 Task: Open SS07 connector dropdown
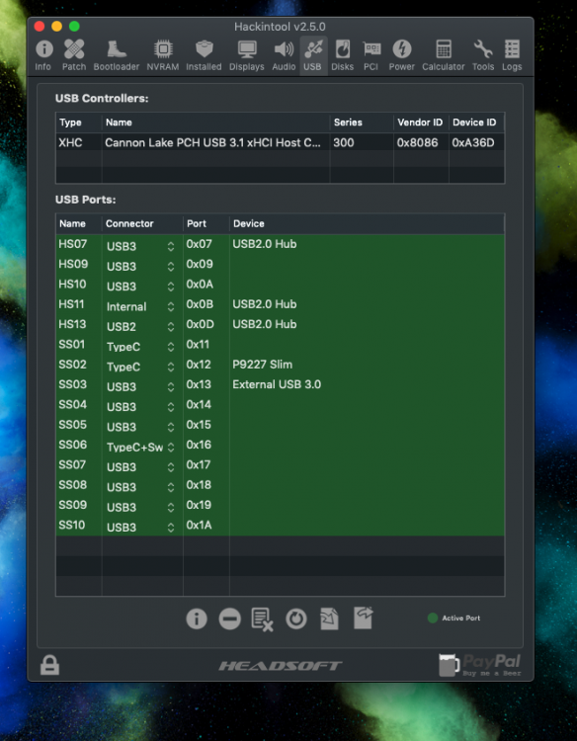(141, 467)
